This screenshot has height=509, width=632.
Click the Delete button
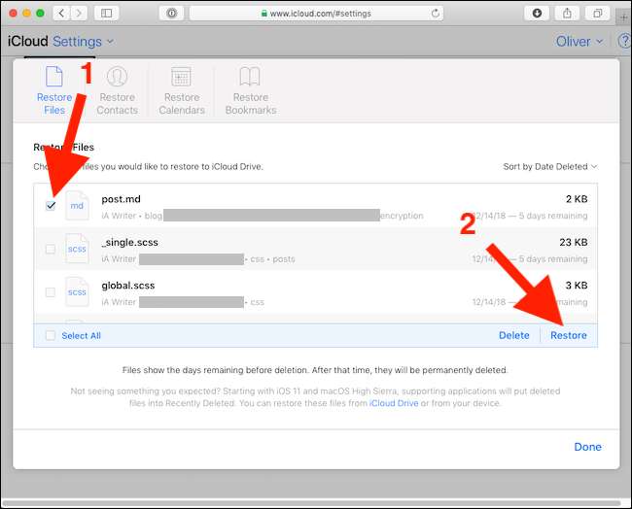(514, 335)
